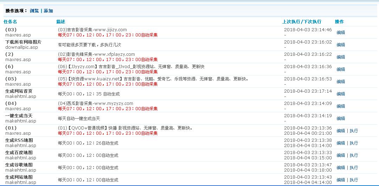Screen dimensions: 379x186
Task: Select task name 生成RSS地图
Action: click(x=19, y=140)
